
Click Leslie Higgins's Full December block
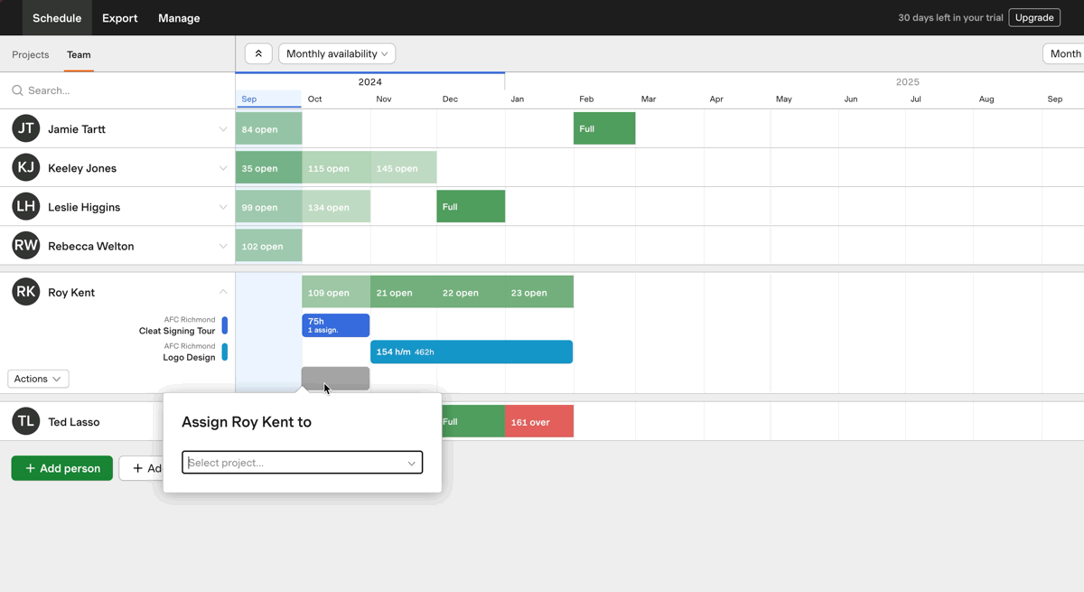point(471,206)
